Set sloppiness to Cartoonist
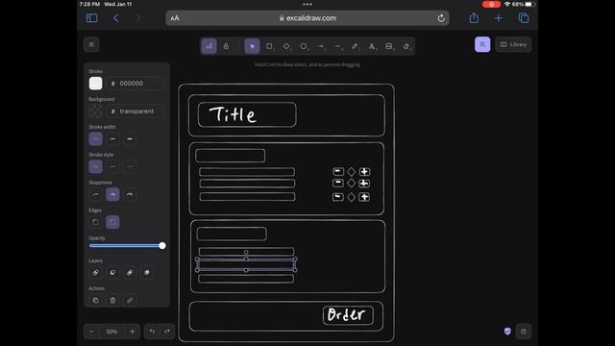This screenshot has width=615, height=346. (x=130, y=194)
